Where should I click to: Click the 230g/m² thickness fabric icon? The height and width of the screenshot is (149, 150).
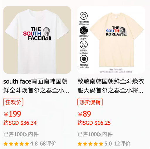(x=84, y=30)
